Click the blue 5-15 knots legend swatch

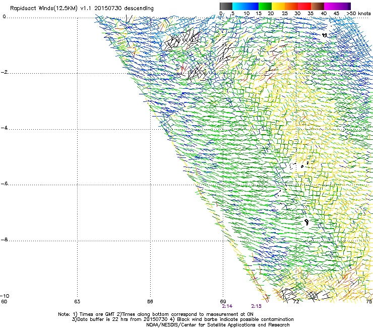pyautogui.click(x=245, y=6)
